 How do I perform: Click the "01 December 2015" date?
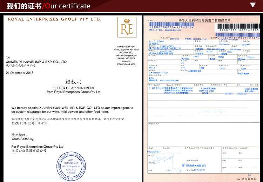pos(20,73)
